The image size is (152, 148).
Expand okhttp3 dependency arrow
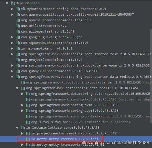(x=12, y=43)
